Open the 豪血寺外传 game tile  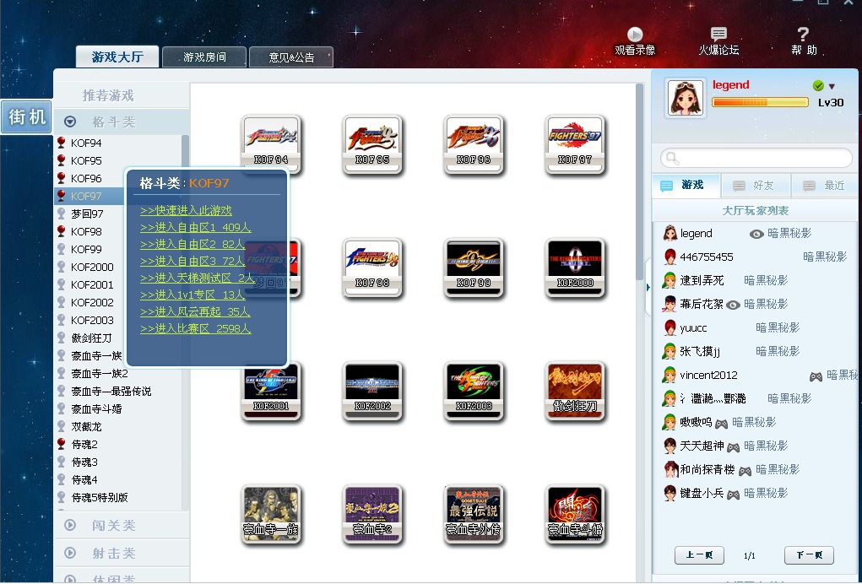click(474, 514)
